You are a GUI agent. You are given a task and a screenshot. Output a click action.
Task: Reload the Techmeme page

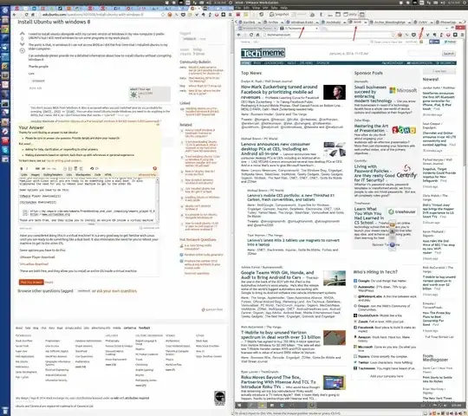(251, 35)
